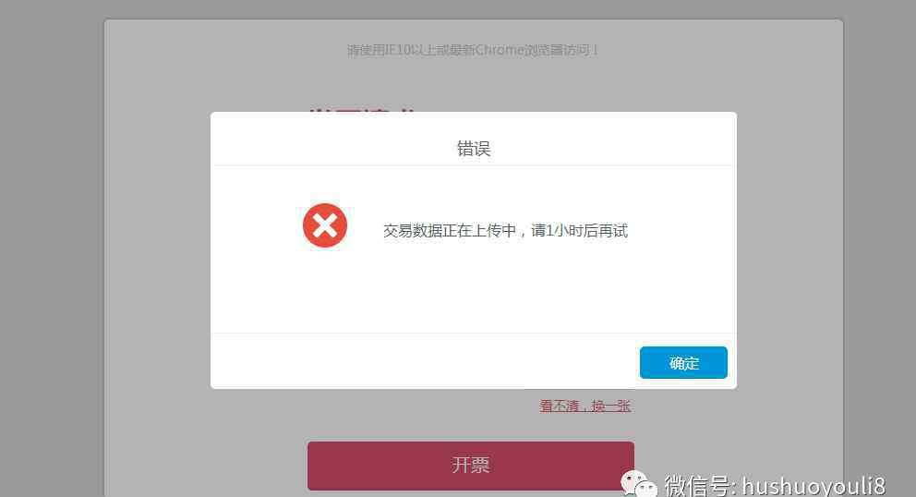Image resolution: width=916 pixels, height=497 pixels.
Task: Click the red error X icon
Action: pyautogui.click(x=325, y=225)
